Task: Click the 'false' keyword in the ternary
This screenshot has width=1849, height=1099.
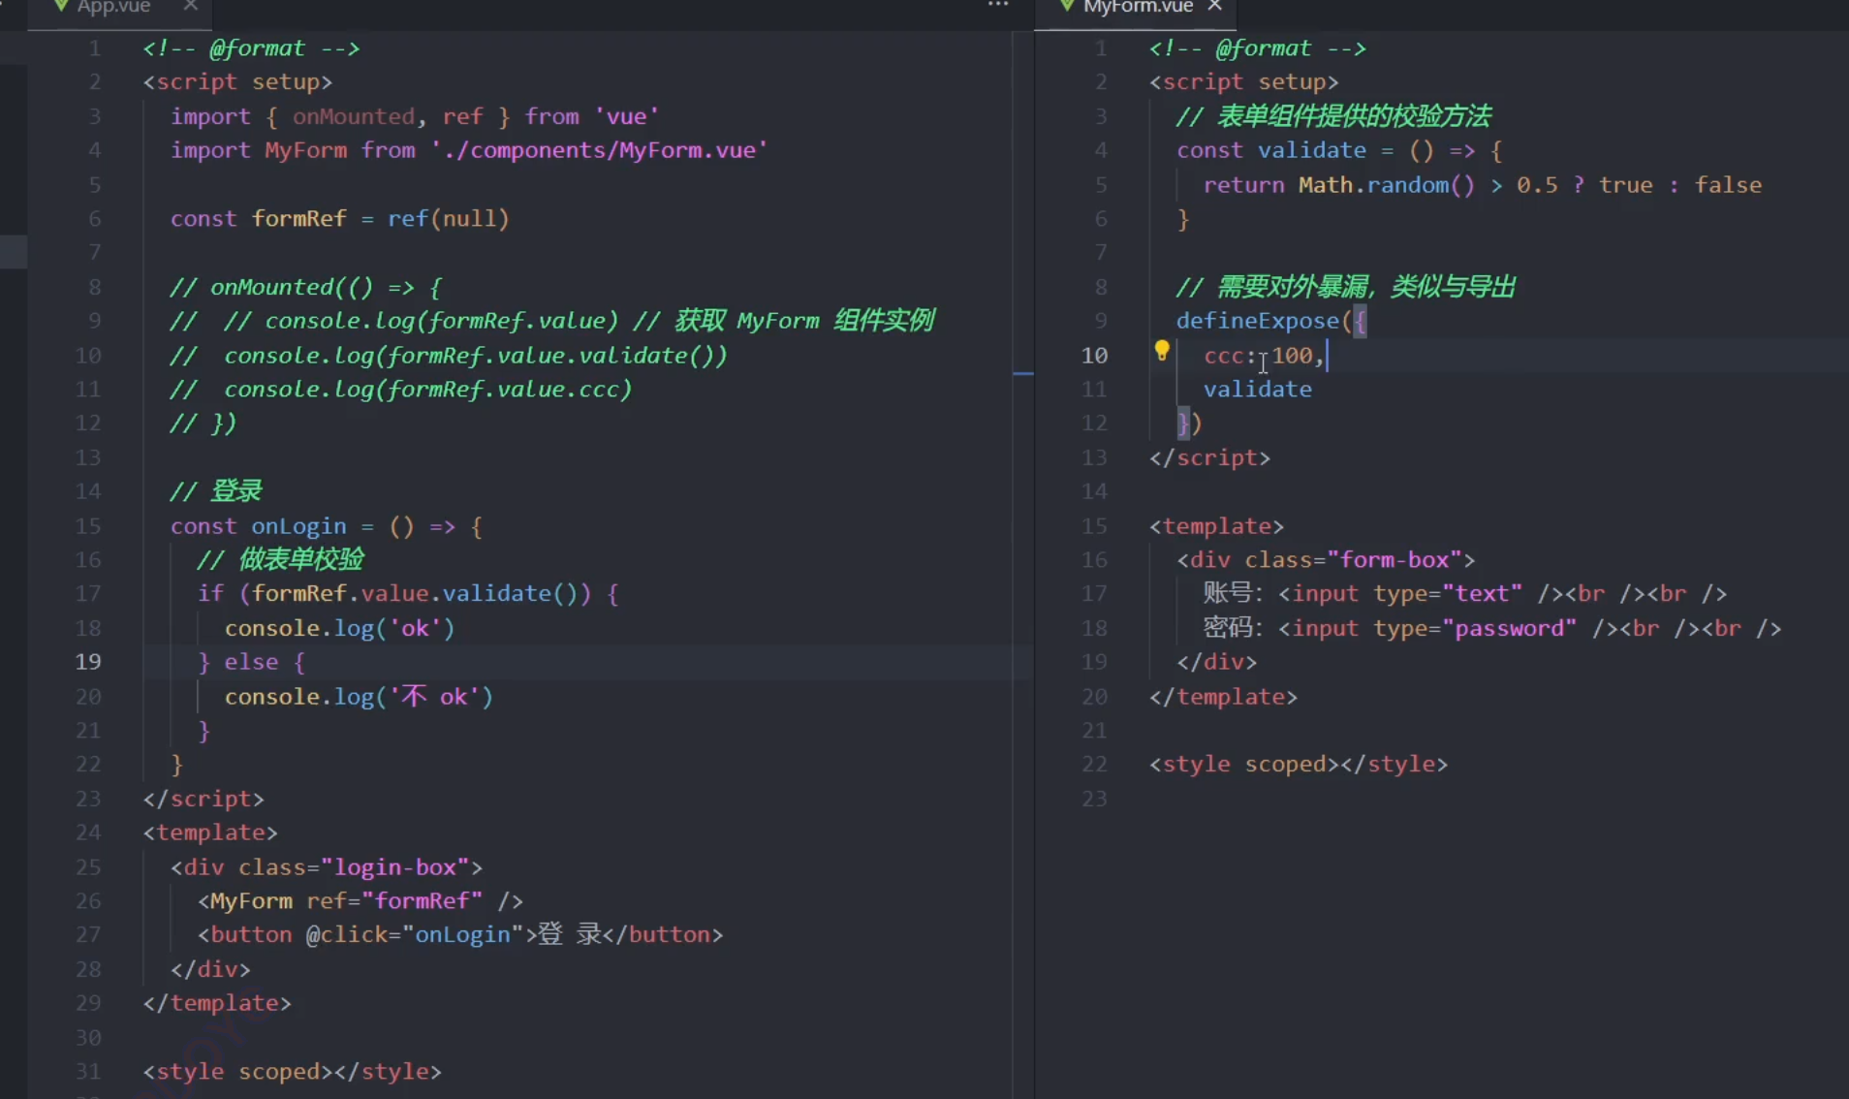Action: [x=1728, y=185]
